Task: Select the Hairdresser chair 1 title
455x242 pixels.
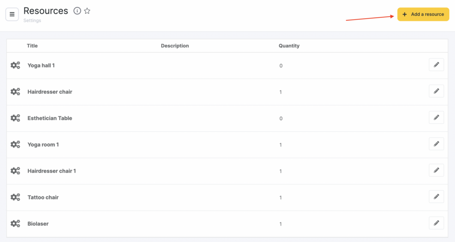Action: click(x=52, y=171)
